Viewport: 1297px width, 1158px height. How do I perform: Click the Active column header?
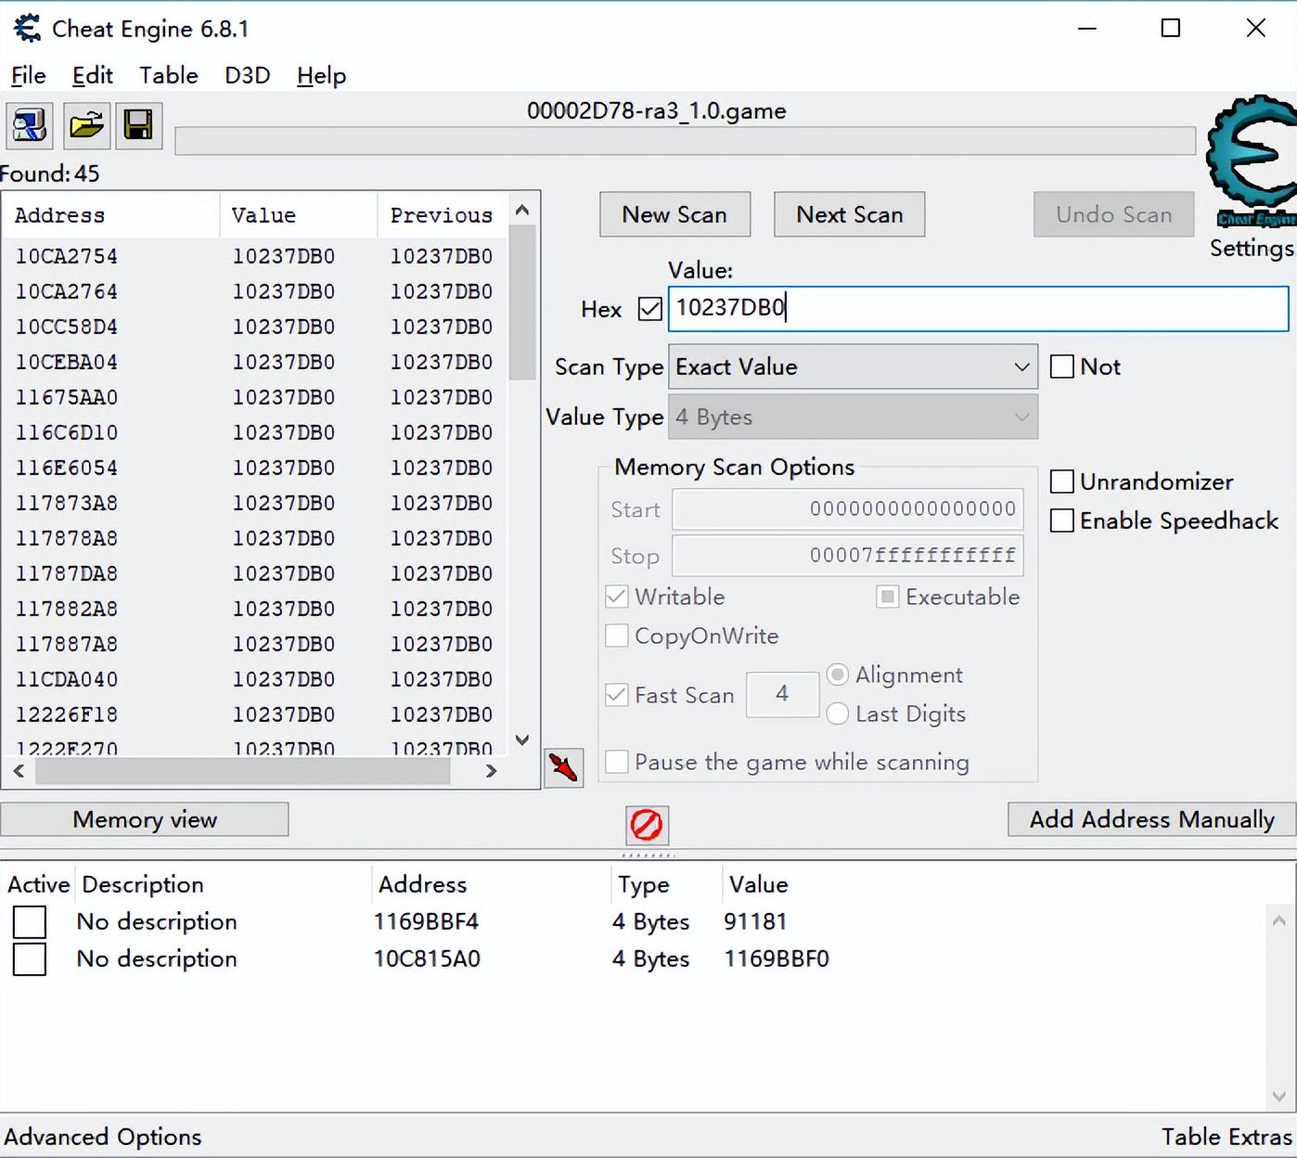39,884
